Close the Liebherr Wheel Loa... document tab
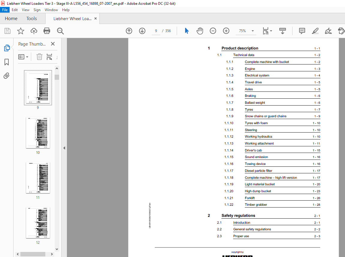This screenshot has height=257, width=345. coord(95,19)
